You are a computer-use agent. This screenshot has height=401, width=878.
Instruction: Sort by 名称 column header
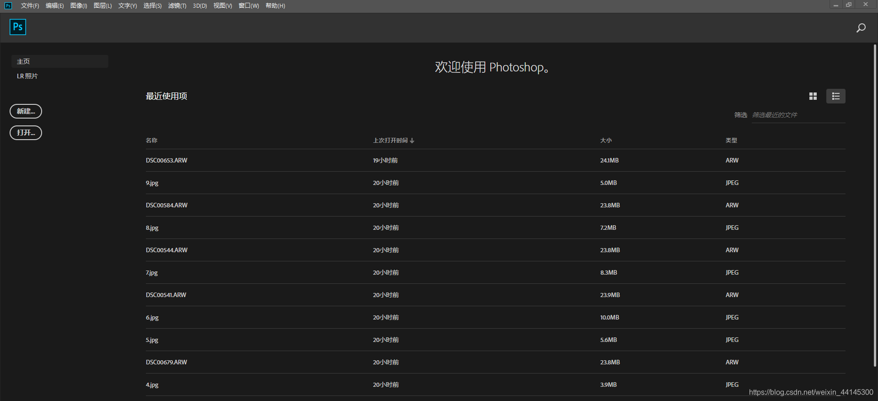tap(151, 141)
